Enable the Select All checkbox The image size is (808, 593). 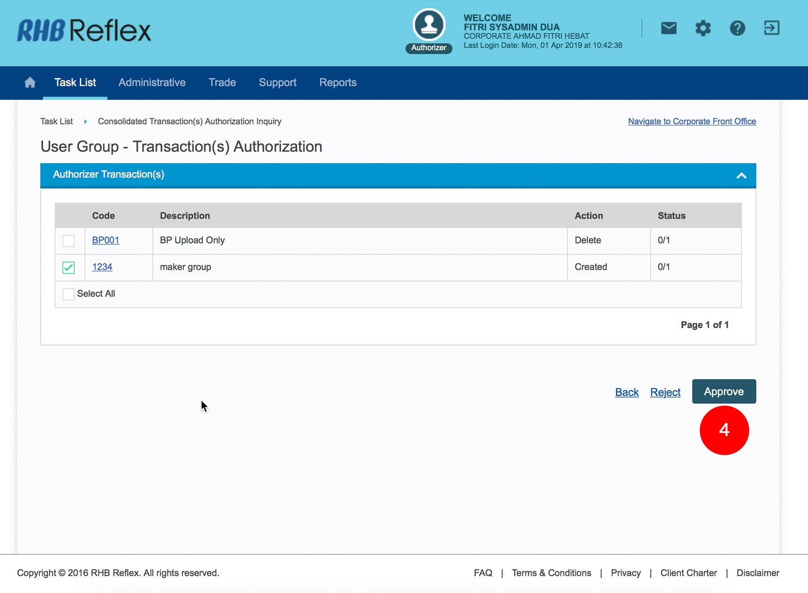[68, 294]
